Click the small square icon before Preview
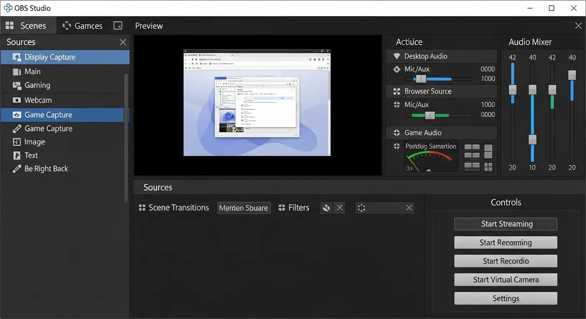586x319 pixels. pyautogui.click(x=118, y=26)
